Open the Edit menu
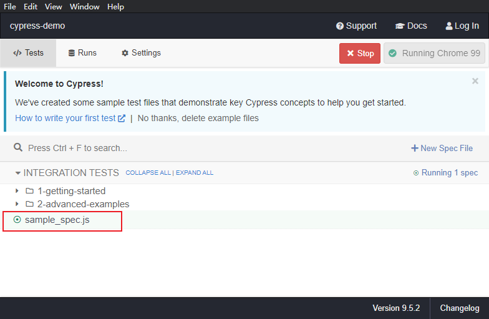This screenshot has height=319, width=489. tap(30, 6)
